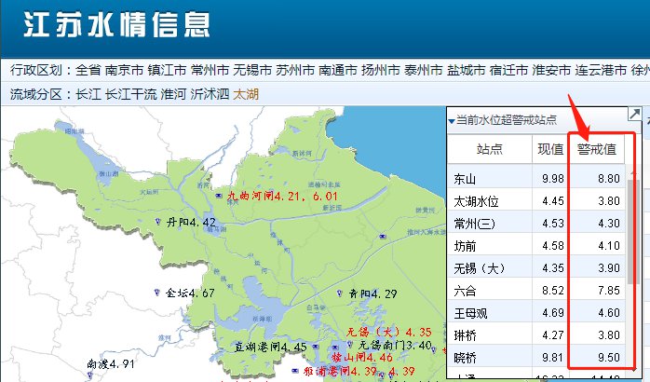Click the 南渡4.91 map label
650x382 pixels.
tap(110, 364)
